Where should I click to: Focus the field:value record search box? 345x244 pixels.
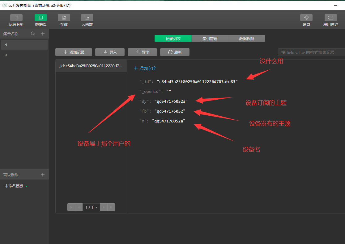point(311,52)
